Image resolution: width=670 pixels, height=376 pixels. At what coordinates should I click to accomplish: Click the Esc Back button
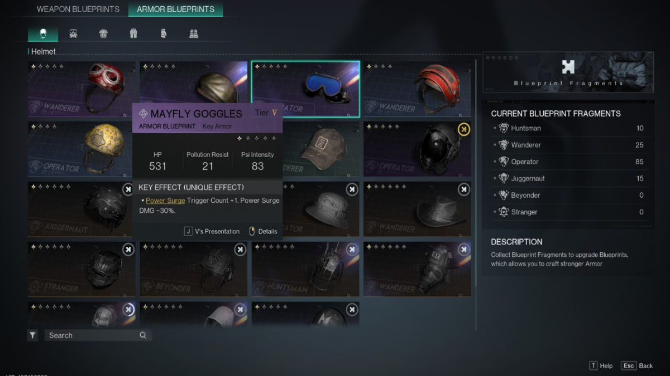pyautogui.click(x=637, y=365)
